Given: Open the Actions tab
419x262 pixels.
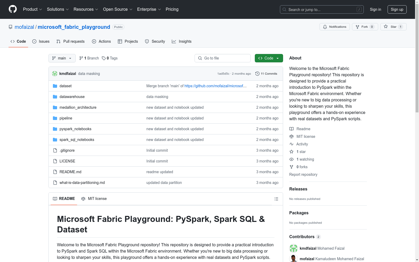Looking at the screenshot, I should tap(101, 41).
